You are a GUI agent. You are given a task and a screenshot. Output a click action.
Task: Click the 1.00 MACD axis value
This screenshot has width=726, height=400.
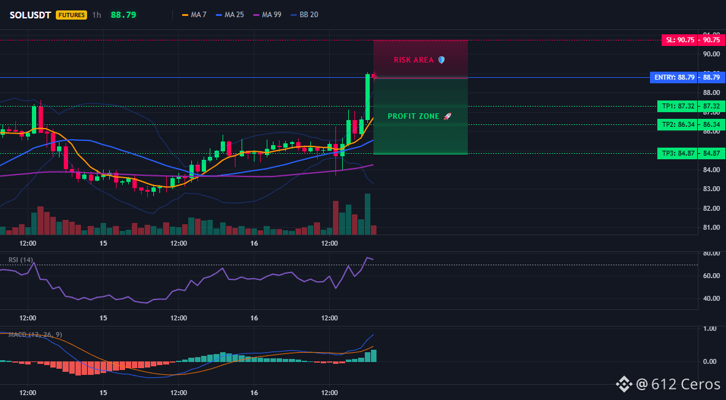(710, 329)
